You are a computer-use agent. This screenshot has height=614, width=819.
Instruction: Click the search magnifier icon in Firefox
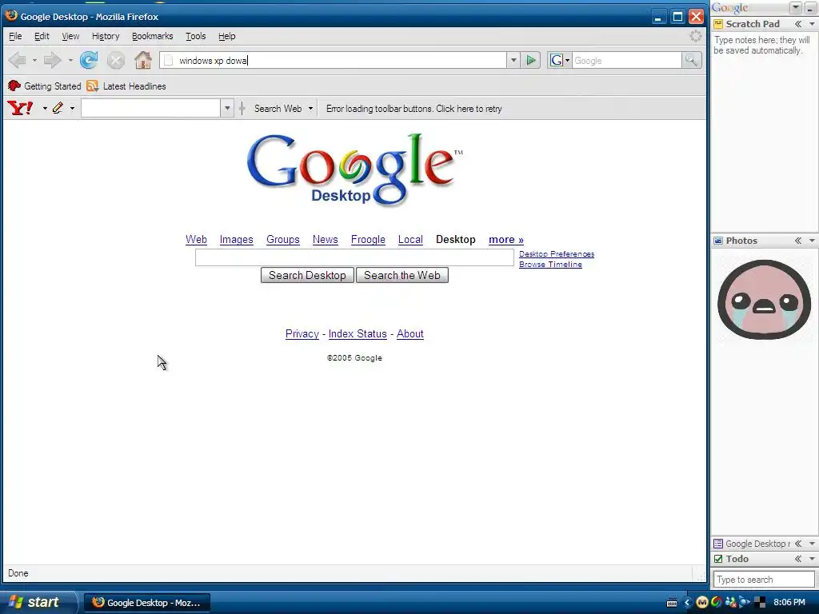pos(691,61)
